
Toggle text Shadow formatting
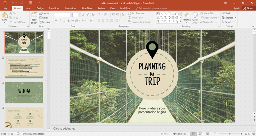[68, 20]
